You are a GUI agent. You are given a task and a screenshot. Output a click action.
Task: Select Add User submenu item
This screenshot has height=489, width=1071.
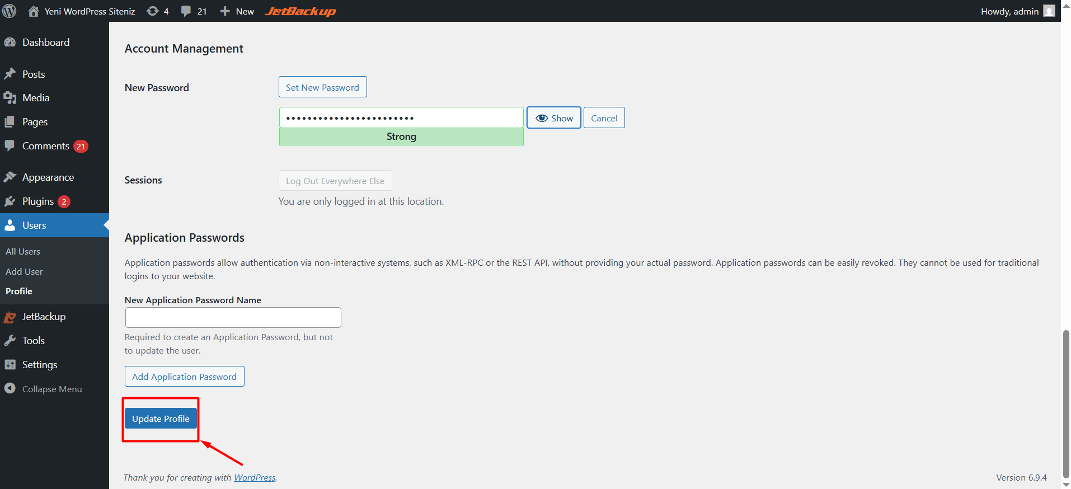point(24,272)
